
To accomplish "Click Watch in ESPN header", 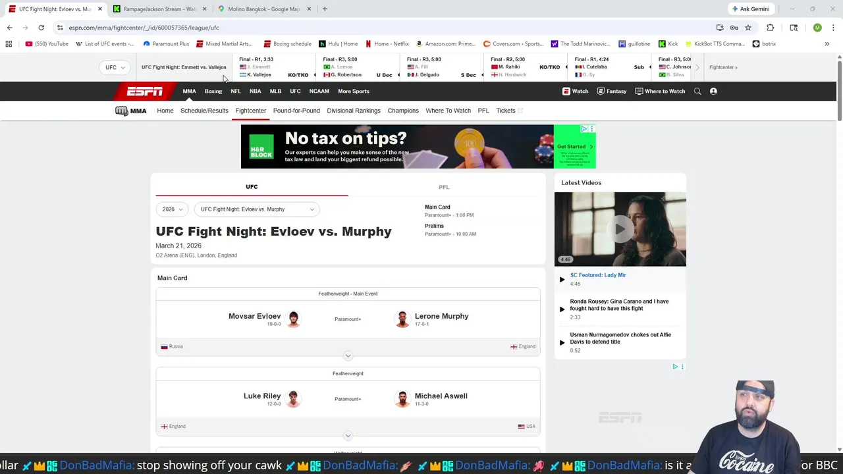I will pos(576,92).
